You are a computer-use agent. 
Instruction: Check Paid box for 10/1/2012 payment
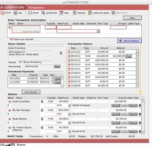click(53, 78)
